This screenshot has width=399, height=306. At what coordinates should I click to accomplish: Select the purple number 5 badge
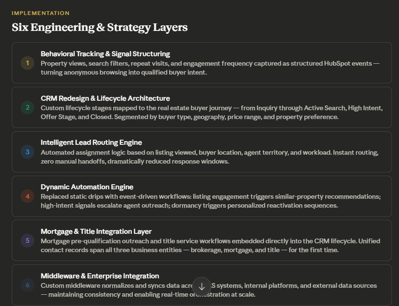27,240
